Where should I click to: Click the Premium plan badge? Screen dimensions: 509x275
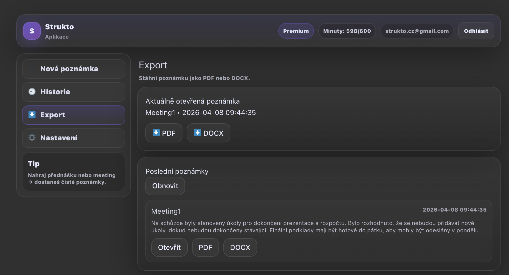tap(296, 31)
